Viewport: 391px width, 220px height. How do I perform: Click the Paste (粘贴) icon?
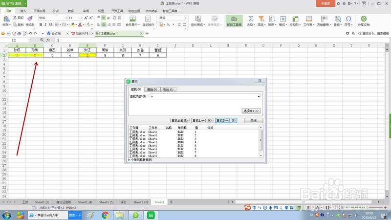coord(6,19)
